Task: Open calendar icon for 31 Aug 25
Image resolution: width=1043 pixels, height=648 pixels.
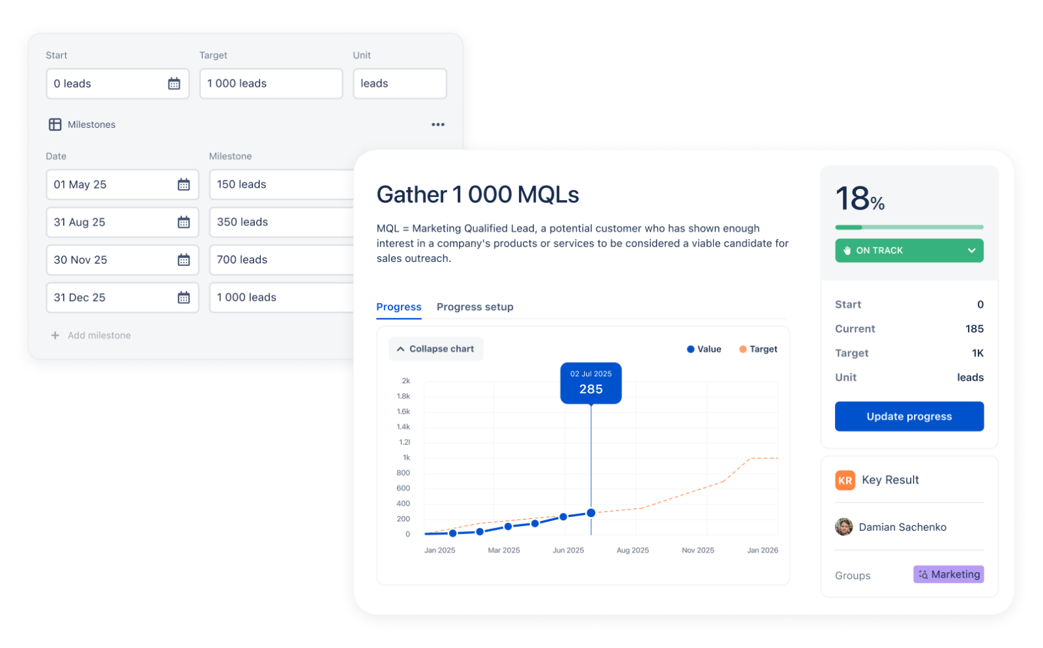Action: (x=184, y=222)
